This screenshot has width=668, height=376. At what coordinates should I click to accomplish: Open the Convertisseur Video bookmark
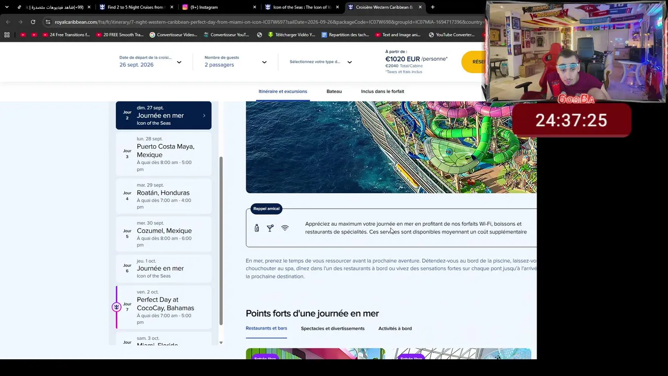tap(173, 35)
